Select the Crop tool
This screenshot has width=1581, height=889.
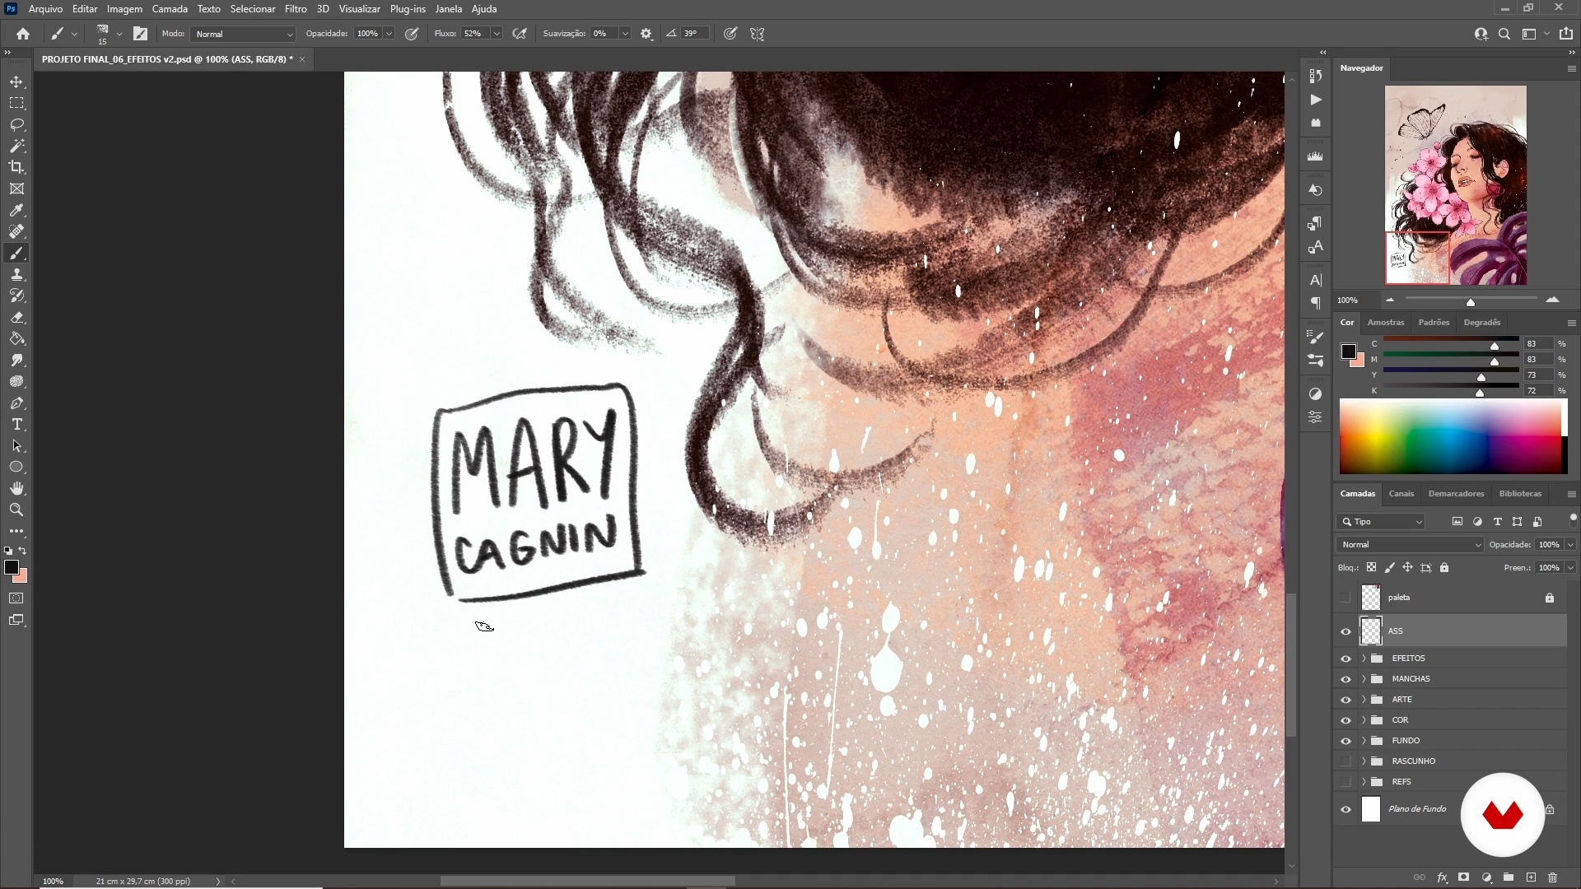[x=16, y=168]
